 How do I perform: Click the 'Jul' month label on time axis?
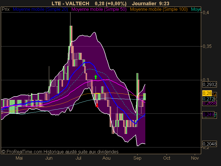(78, 158)
